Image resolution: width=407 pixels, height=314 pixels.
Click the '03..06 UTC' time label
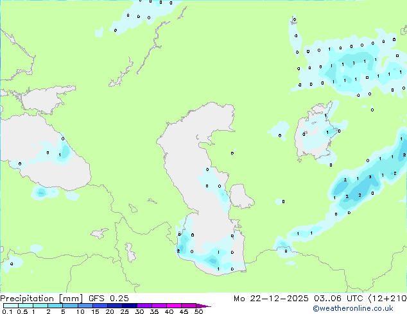point(338,299)
